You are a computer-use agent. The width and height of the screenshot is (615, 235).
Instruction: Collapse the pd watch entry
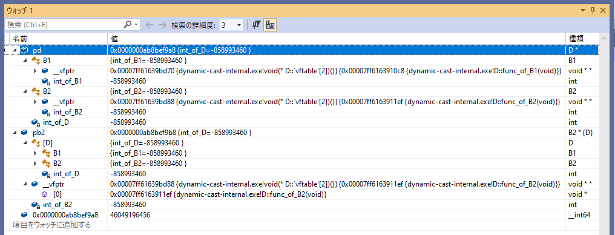pyautogui.click(x=15, y=51)
